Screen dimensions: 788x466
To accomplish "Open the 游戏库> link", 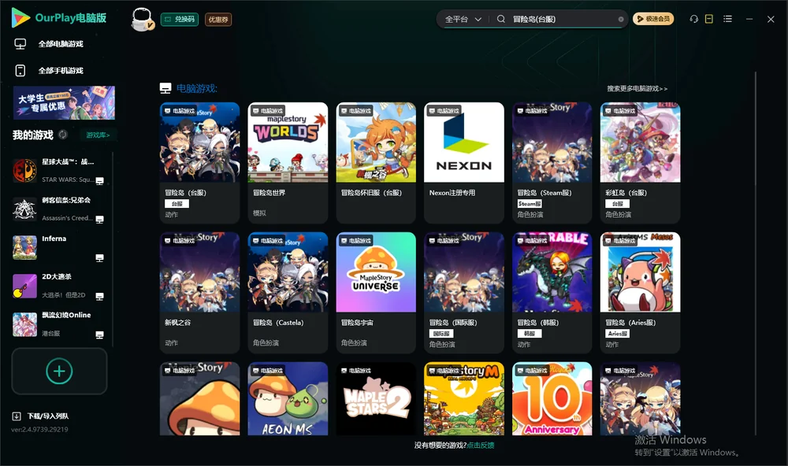I will click(x=98, y=135).
